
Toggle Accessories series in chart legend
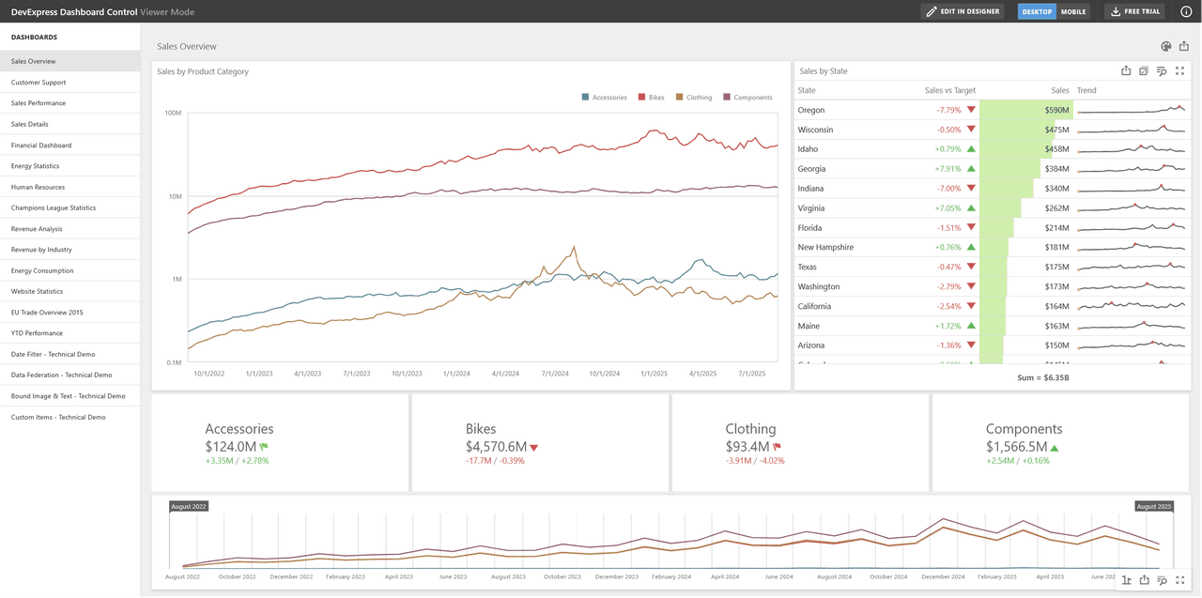pyautogui.click(x=604, y=98)
